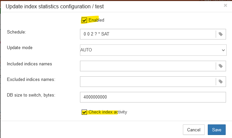
Task: Click the Schedule field label
Action: click(17, 32)
